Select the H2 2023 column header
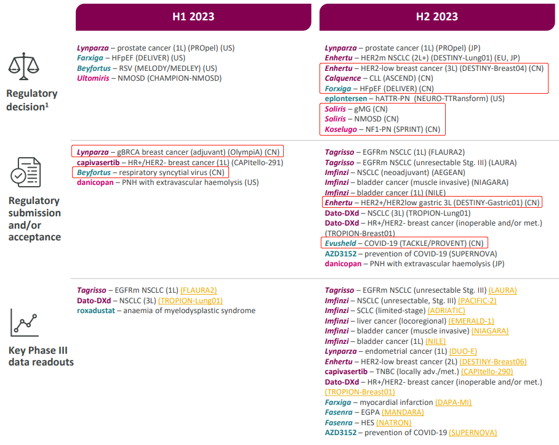 436,17
